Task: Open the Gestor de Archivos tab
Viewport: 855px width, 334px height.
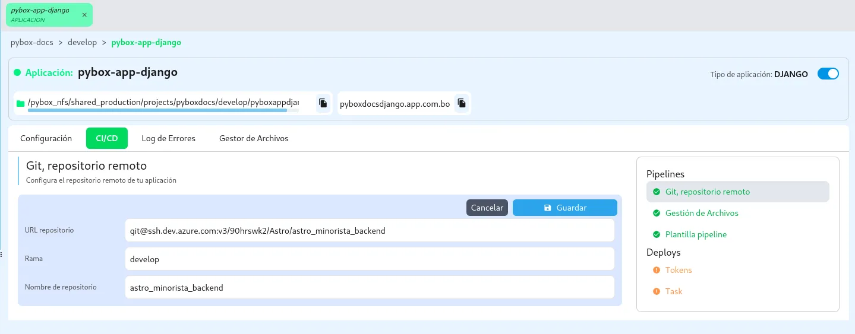Action: [254, 138]
